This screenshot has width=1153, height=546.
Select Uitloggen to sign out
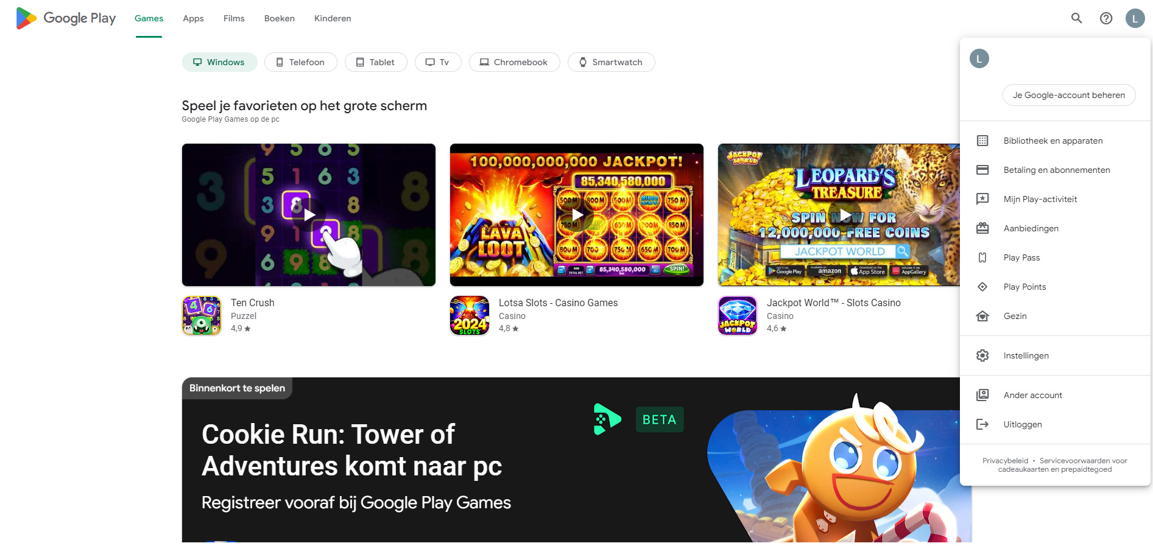pyautogui.click(x=1055, y=424)
